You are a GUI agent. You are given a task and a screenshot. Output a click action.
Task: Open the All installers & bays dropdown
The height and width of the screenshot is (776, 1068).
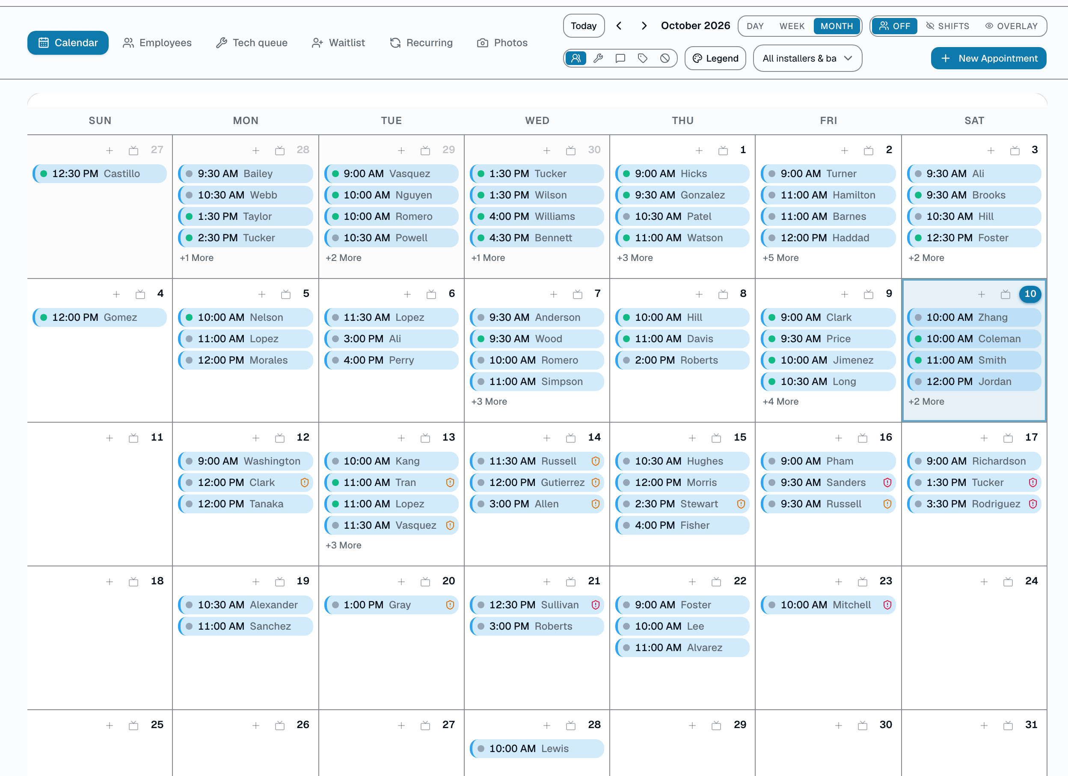(x=807, y=58)
